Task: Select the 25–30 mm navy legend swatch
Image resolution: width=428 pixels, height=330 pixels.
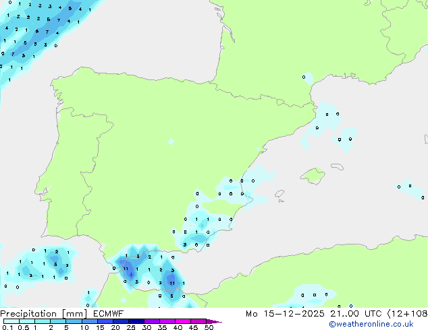Action: point(136,321)
